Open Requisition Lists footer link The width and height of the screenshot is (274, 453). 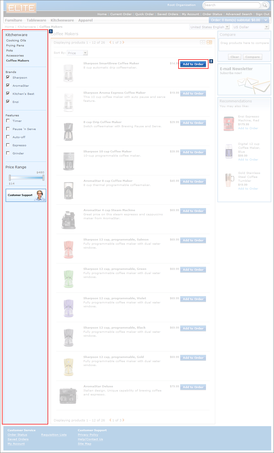click(54, 435)
